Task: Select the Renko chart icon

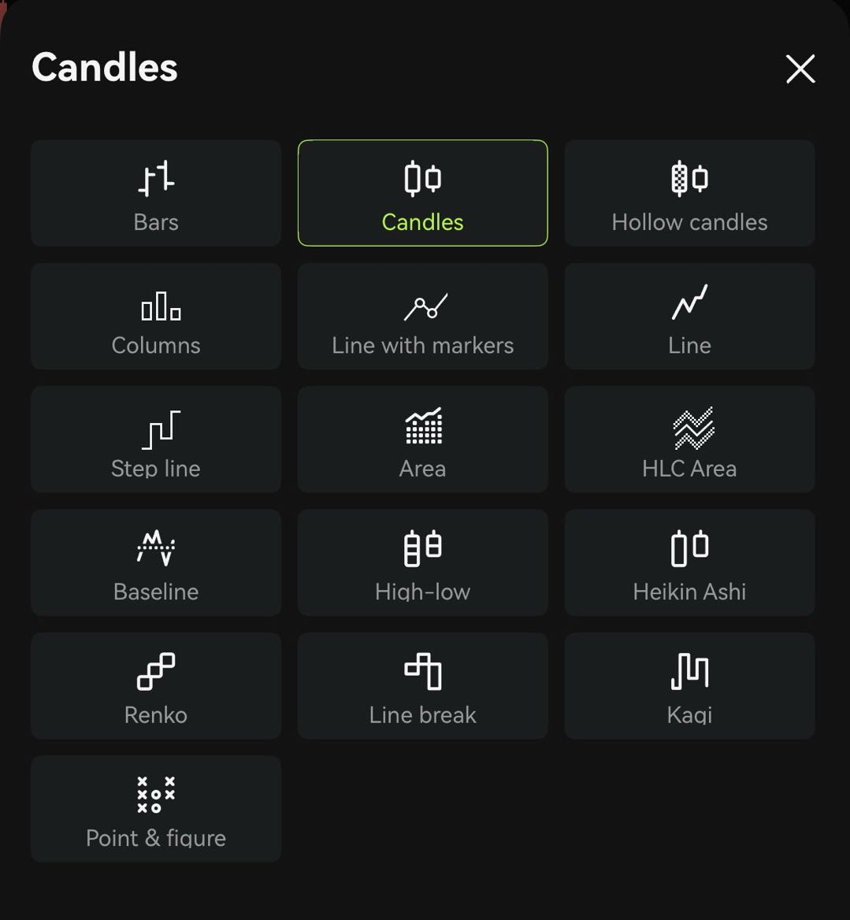Action: point(156,671)
